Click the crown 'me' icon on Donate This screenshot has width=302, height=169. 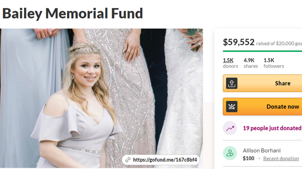232,107
